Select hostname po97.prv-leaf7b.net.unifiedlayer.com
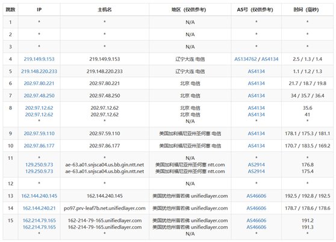 click(x=105, y=208)
